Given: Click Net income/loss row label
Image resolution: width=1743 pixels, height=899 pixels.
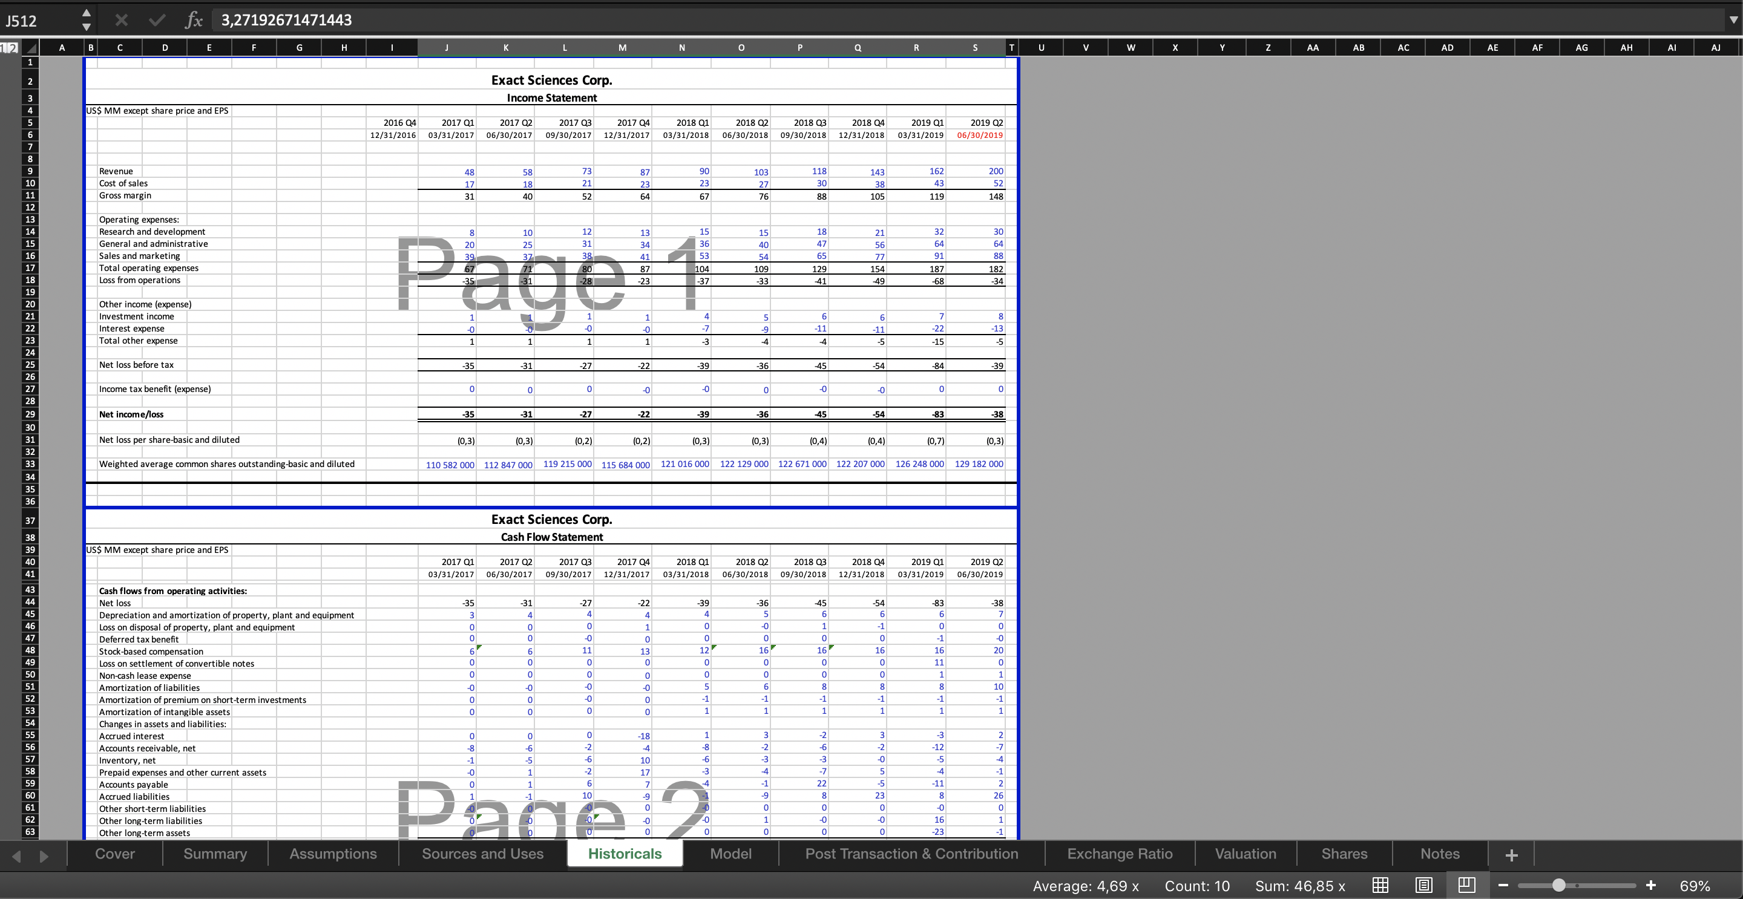Looking at the screenshot, I should pos(131,414).
